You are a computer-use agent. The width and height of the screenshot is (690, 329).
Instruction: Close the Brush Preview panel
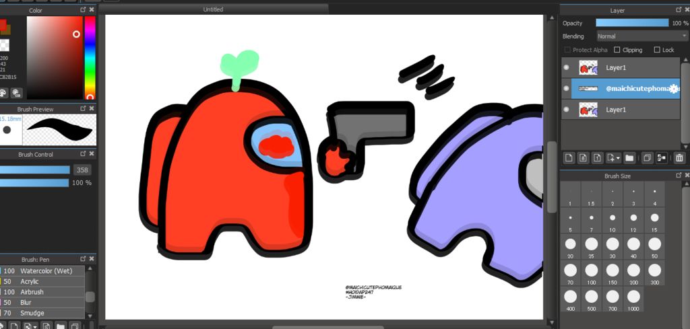(x=92, y=108)
